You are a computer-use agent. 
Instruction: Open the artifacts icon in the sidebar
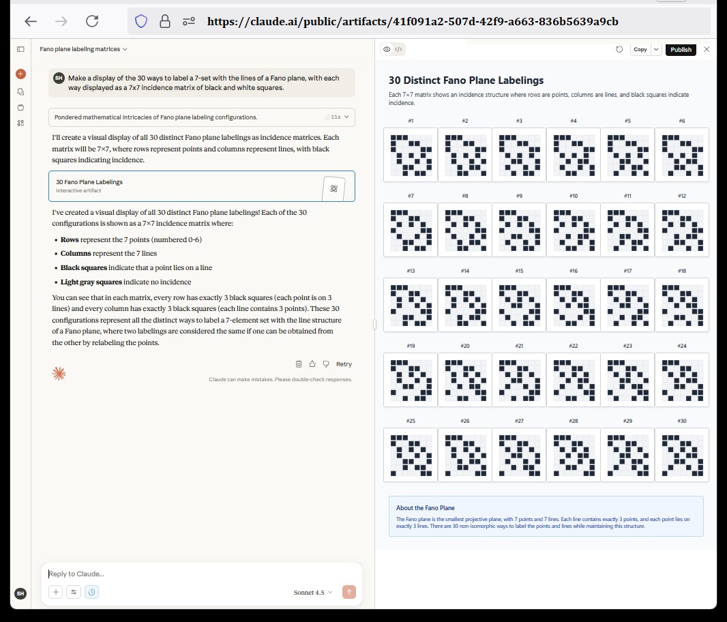20,123
